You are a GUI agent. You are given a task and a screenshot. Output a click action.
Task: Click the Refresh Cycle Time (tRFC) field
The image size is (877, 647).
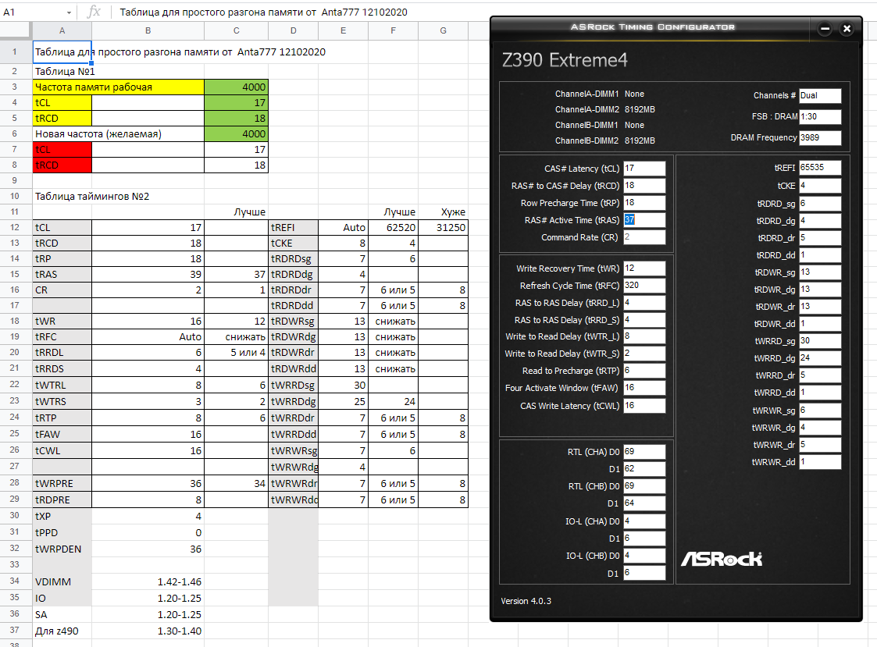point(644,285)
